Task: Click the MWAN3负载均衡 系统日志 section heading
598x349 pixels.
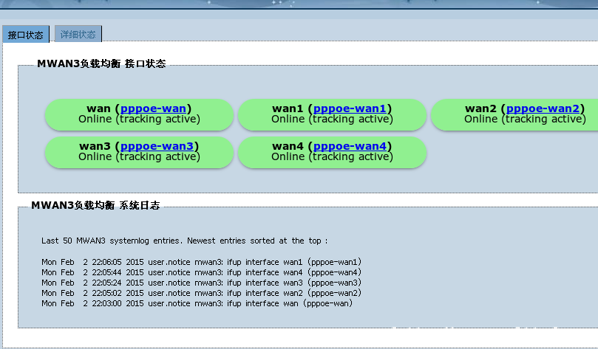Action: pos(95,205)
